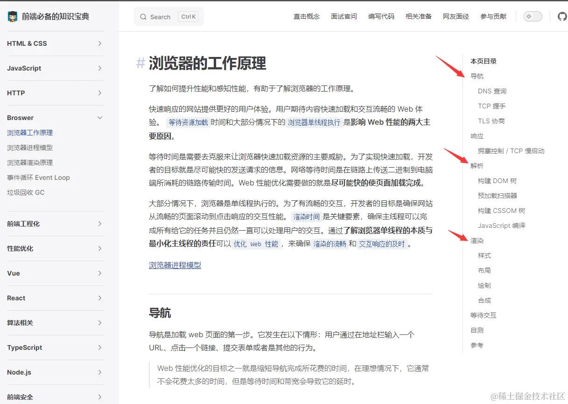Expand the 前端安全 sidebar section

[x=56, y=397]
